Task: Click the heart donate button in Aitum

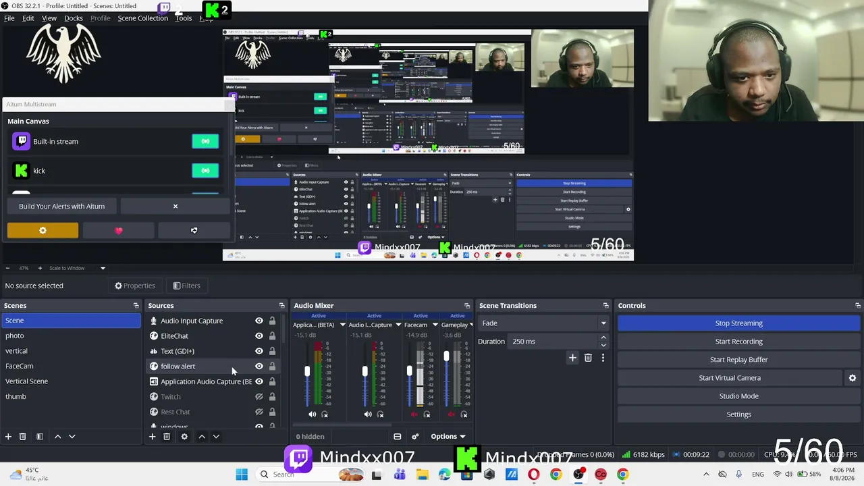Action: pyautogui.click(x=119, y=230)
